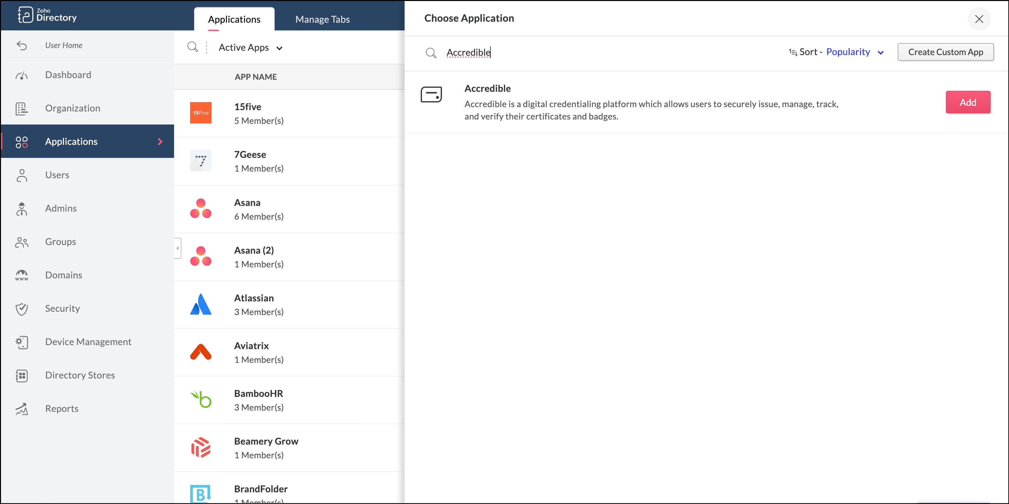The width and height of the screenshot is (1009, 504).
Task: Click the Domains www icon
Action: tap(21, 275)
